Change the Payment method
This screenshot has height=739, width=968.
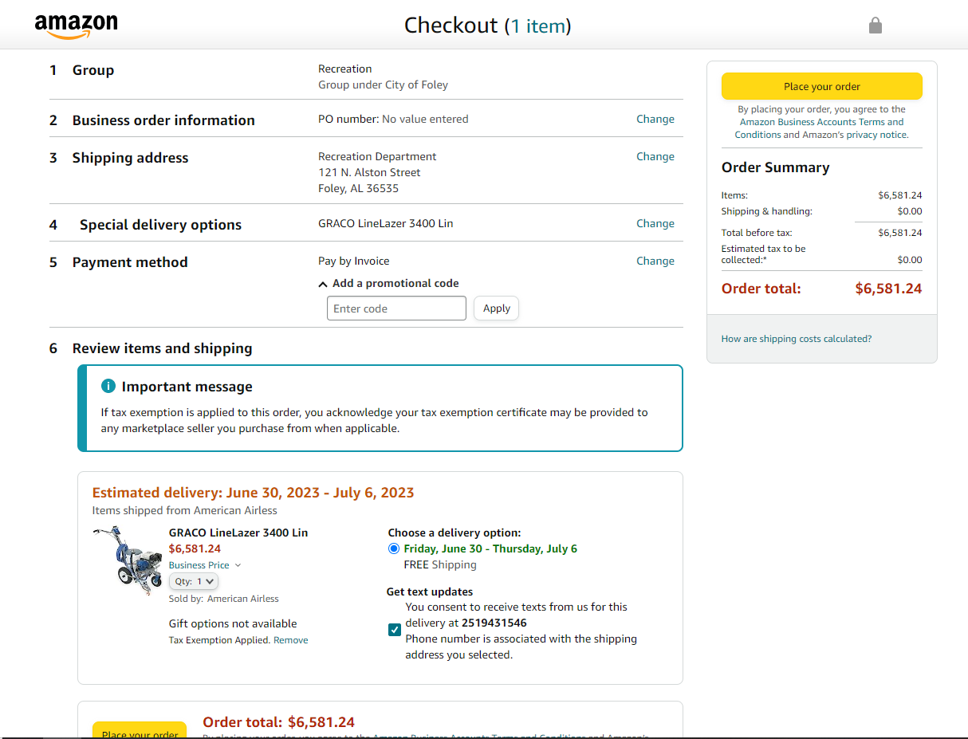(x=655, y=261)
